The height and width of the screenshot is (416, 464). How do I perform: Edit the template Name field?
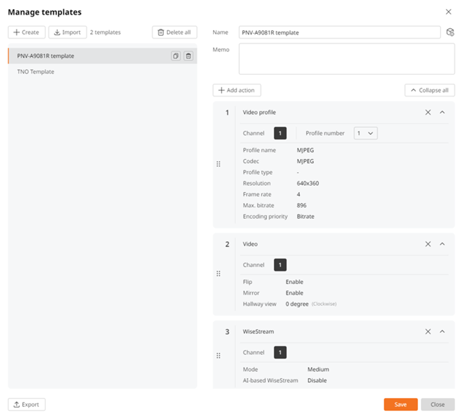tap(340, 32)
